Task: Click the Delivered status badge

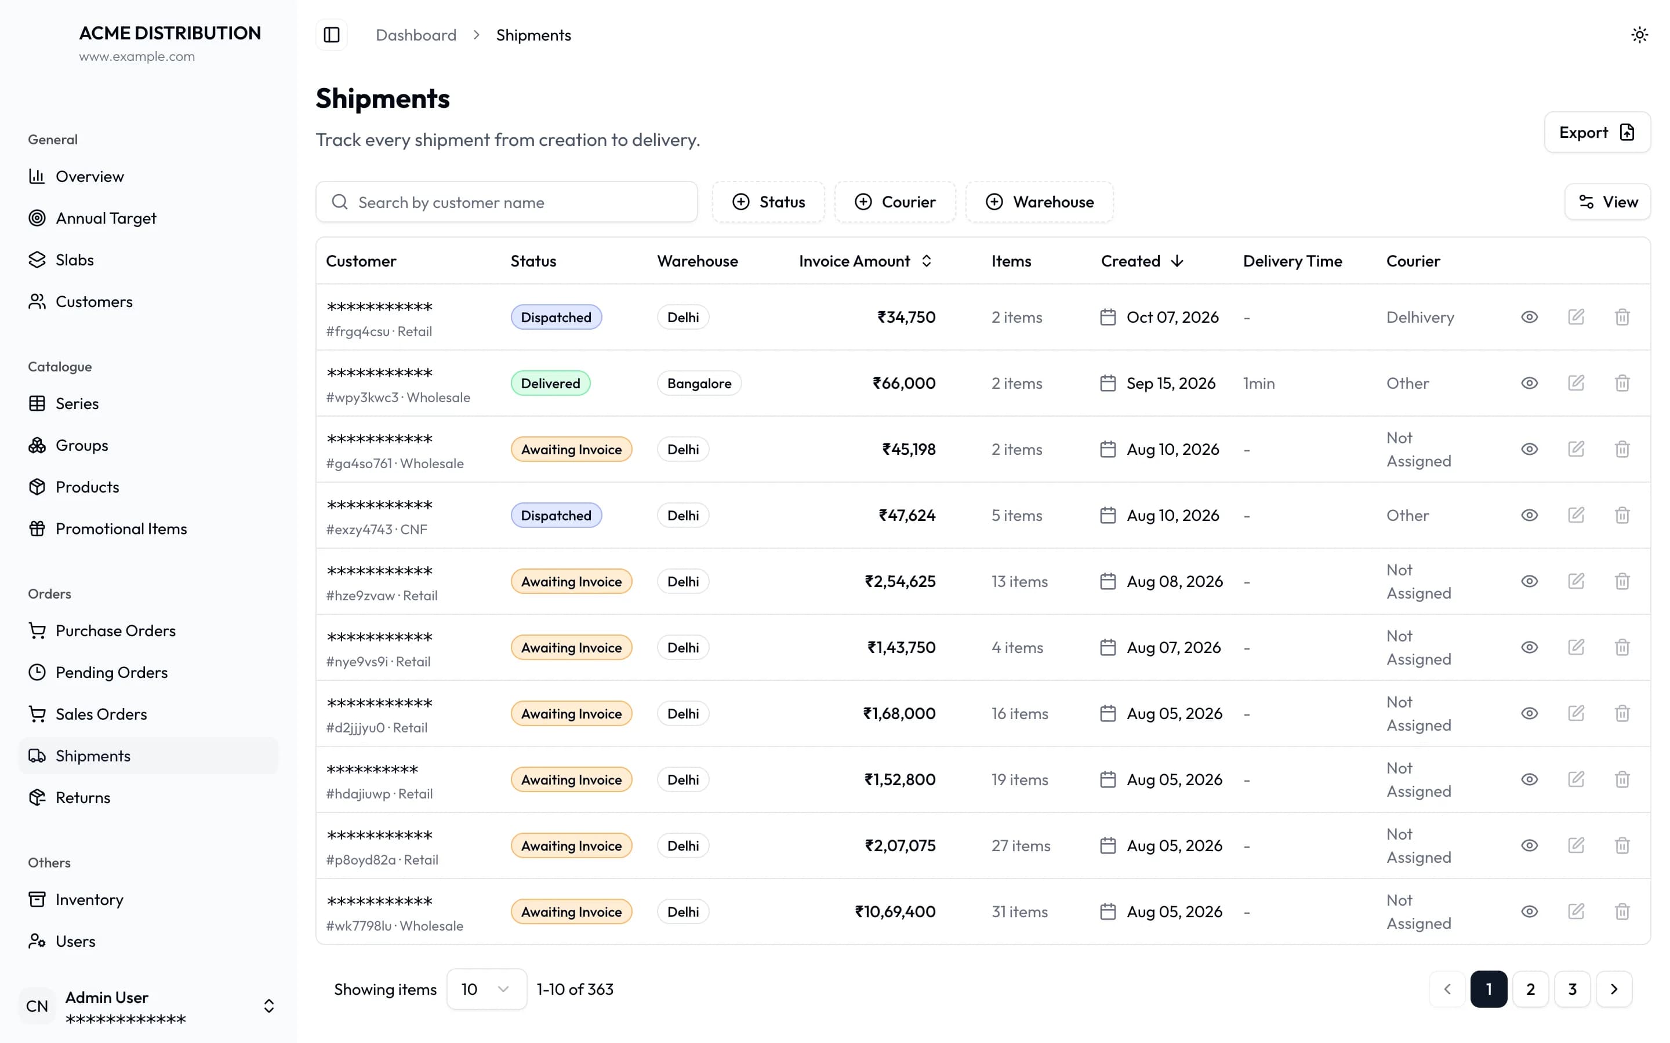Action: tap(551, 384)
